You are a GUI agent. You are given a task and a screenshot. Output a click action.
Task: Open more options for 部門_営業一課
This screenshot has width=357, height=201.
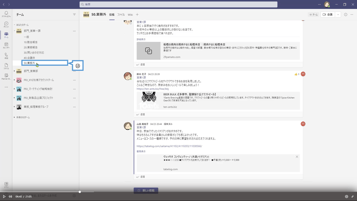[x=74, y=31]
